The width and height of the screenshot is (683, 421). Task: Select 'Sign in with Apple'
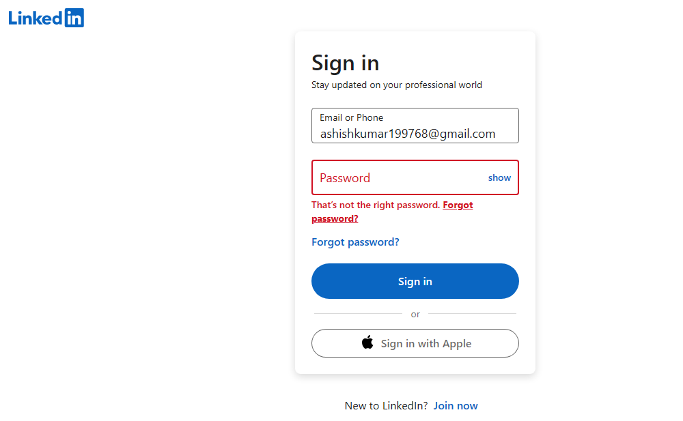point(415,343)
